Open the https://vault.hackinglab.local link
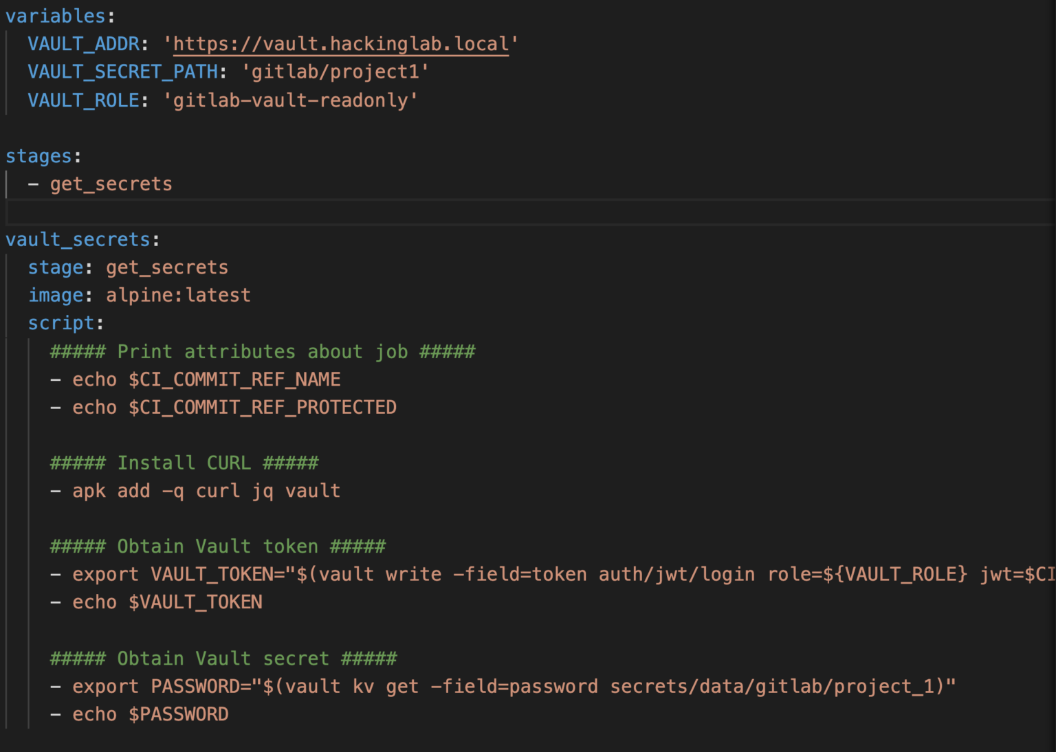 342,43
